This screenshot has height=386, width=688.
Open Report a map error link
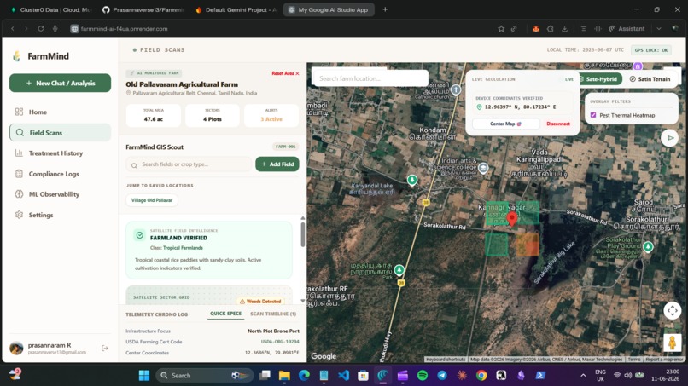(x=664, y=360)
